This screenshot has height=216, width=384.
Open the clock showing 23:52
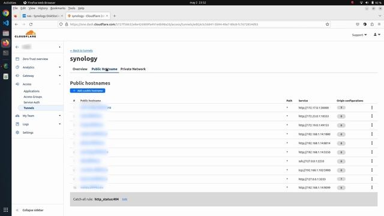197,2
